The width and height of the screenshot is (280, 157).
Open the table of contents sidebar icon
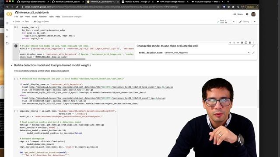tap(7, 23)
